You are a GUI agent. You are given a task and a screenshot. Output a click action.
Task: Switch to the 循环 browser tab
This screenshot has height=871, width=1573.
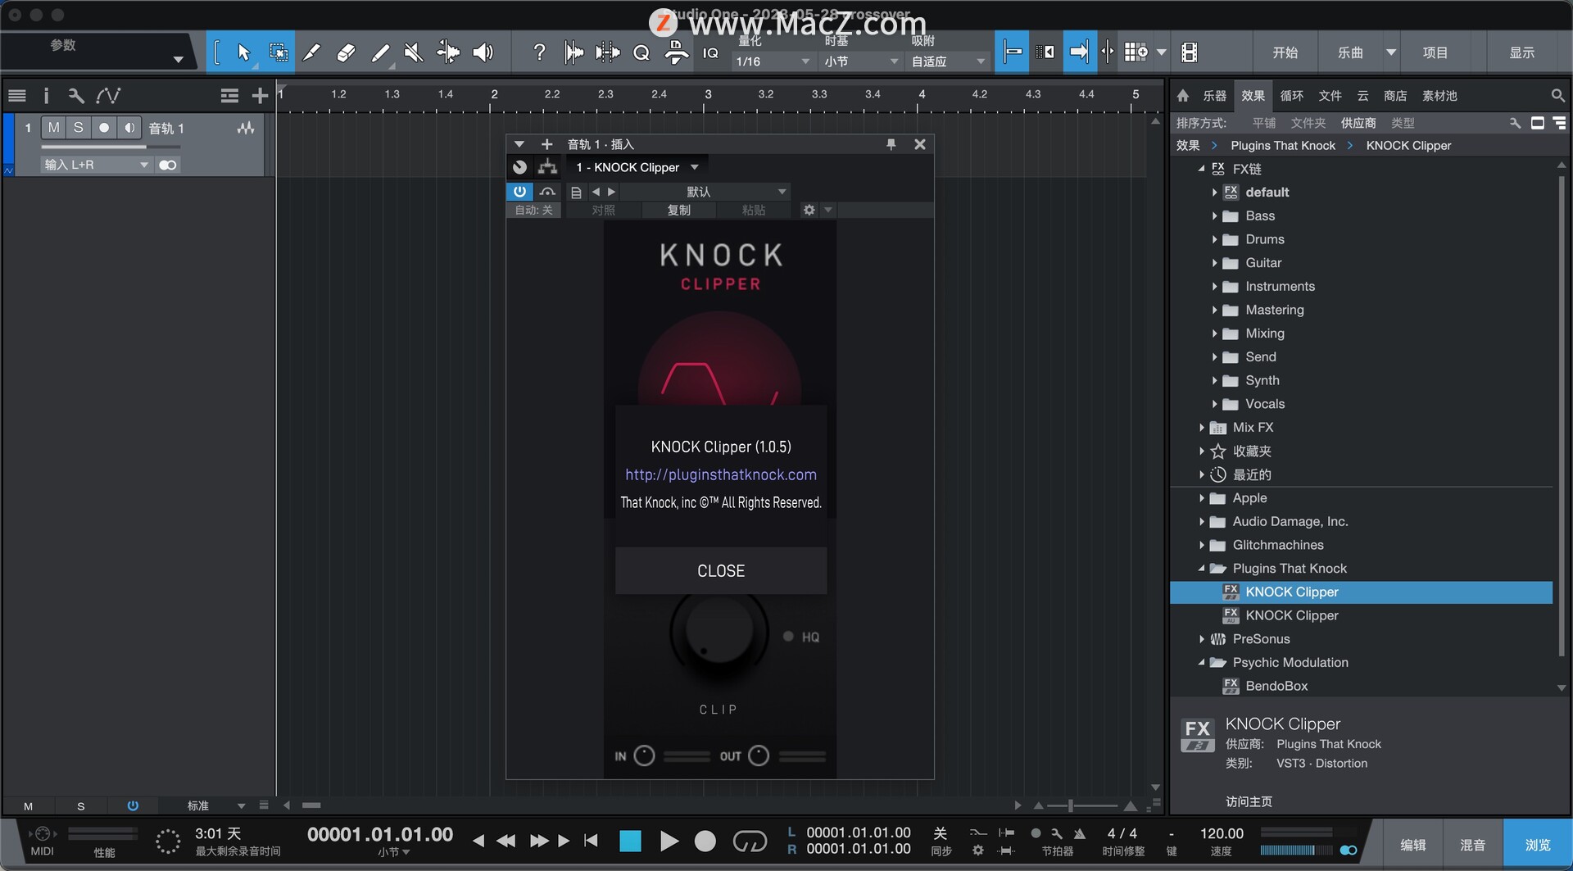click(1291, 96)
